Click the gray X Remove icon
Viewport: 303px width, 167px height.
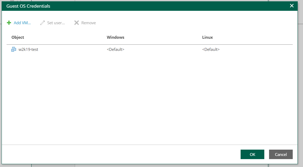click(x=76, y=23)
